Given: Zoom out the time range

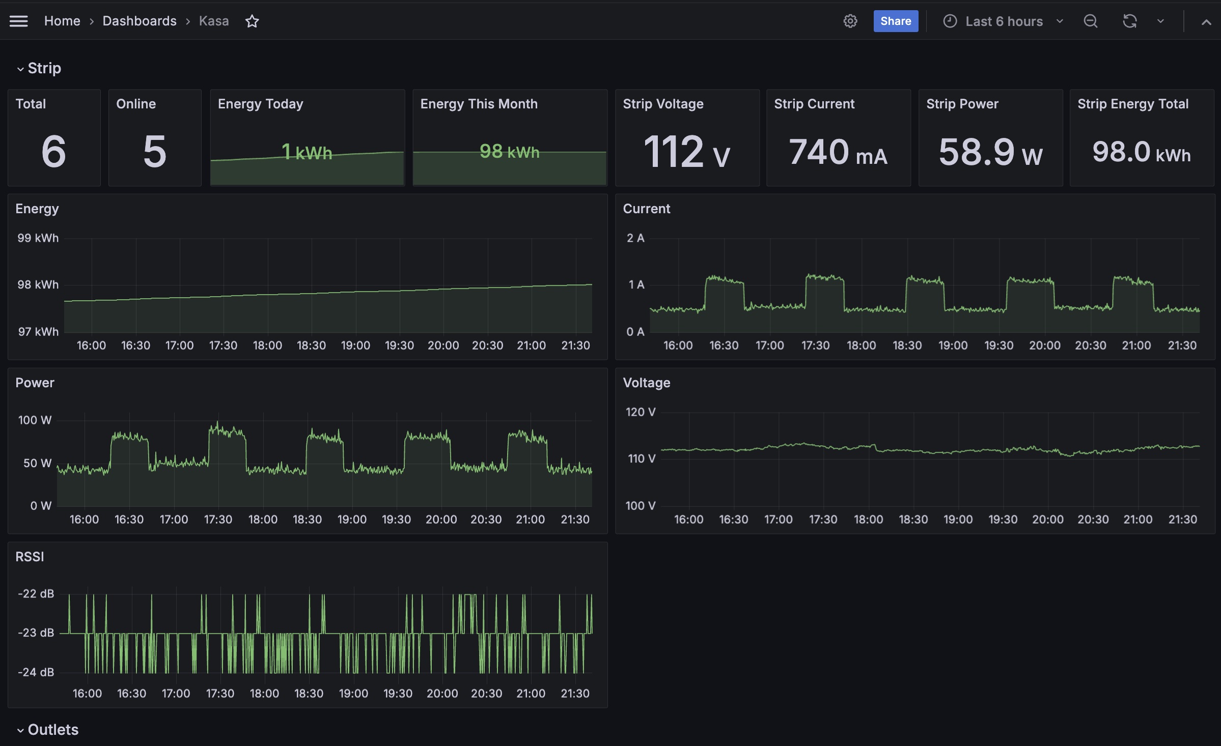Looking at the screenshot, I should [x=1090, y=21].
